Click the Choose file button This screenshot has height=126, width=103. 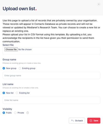[x=11, y=49]
